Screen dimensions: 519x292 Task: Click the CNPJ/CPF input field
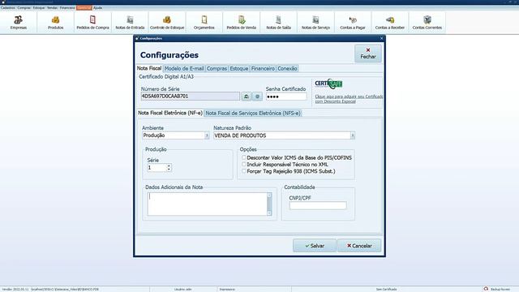(318, 205)
